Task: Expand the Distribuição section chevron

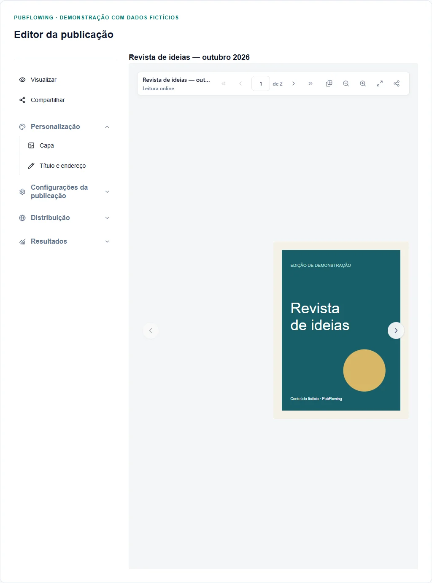Action: (107, 218)
